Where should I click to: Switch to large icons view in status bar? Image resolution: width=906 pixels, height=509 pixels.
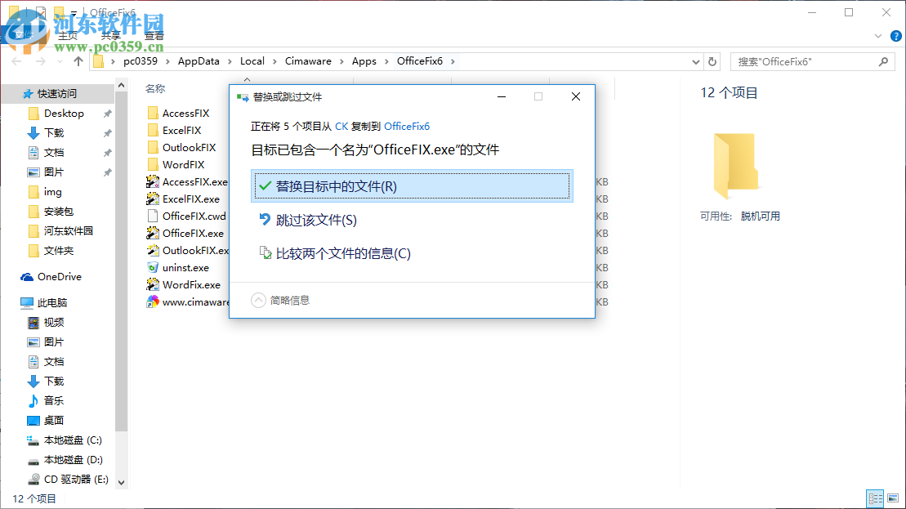892,498
